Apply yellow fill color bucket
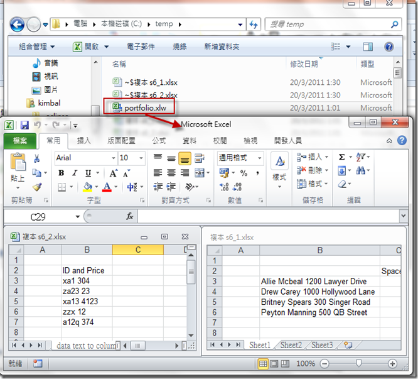The width and height of the screenshot is (418, 379). pos(87,187)
